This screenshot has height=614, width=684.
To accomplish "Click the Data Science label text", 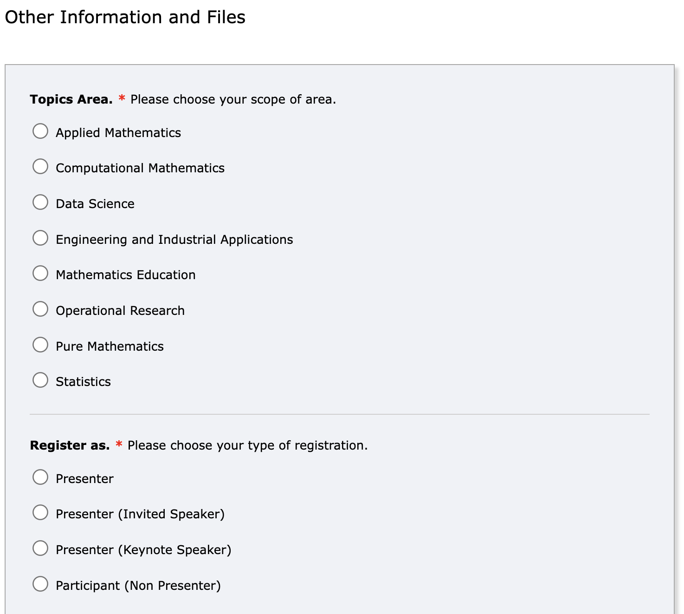I will click(95, 204).
